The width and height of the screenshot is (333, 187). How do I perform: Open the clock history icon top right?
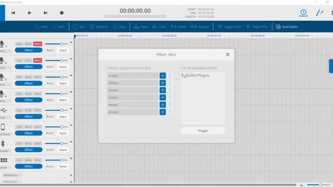pyautogui.click(x=303, y=12)
